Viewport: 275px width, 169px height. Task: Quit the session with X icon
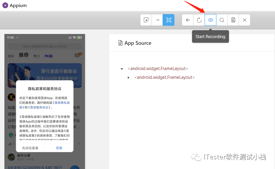(x=245, y=20)
